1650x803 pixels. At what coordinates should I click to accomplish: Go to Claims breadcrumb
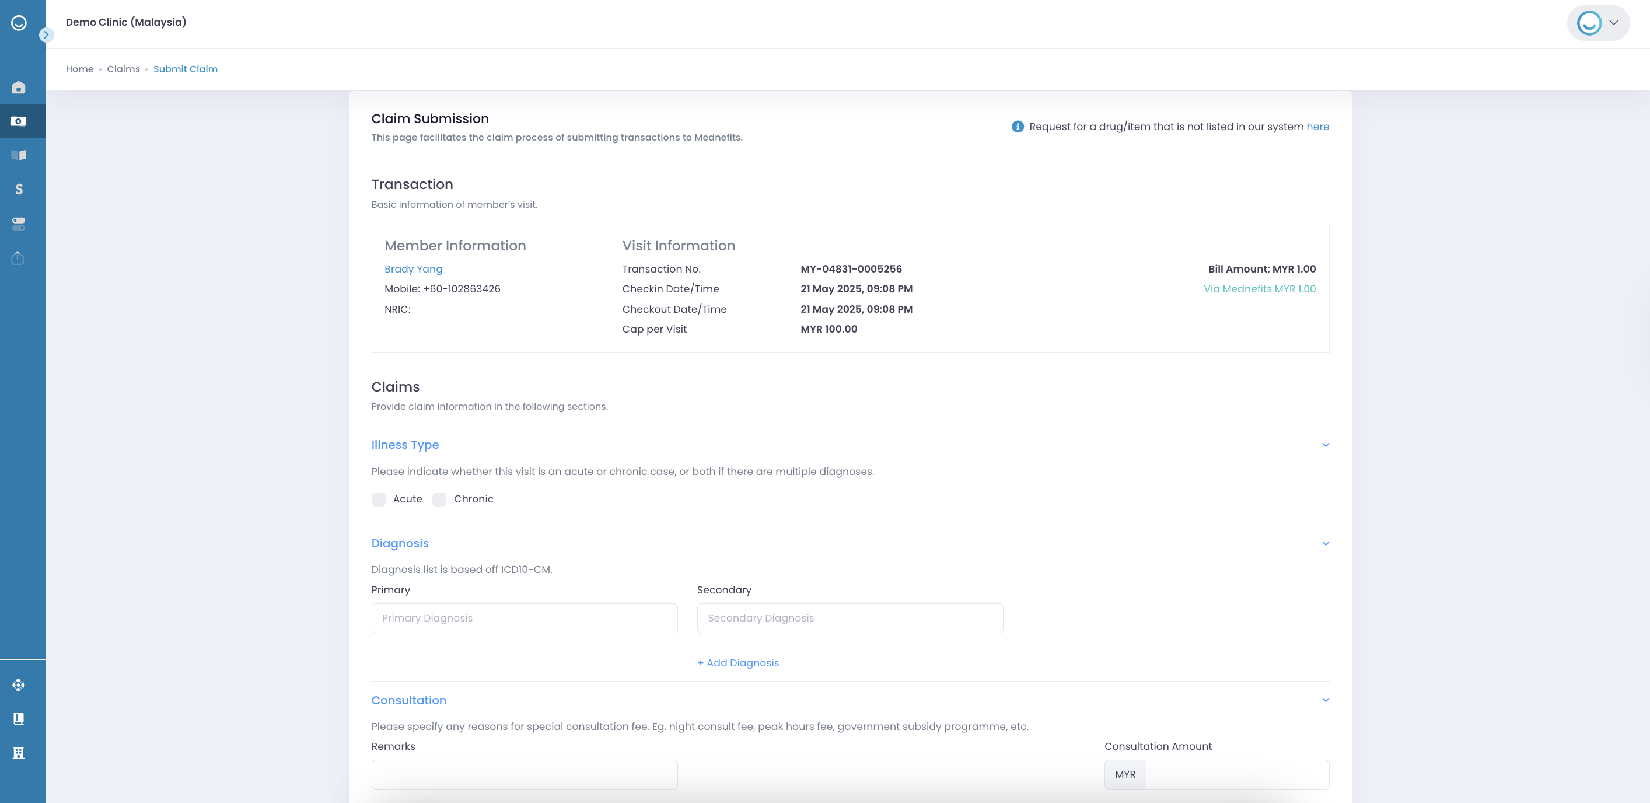click(x=123, y=69)
